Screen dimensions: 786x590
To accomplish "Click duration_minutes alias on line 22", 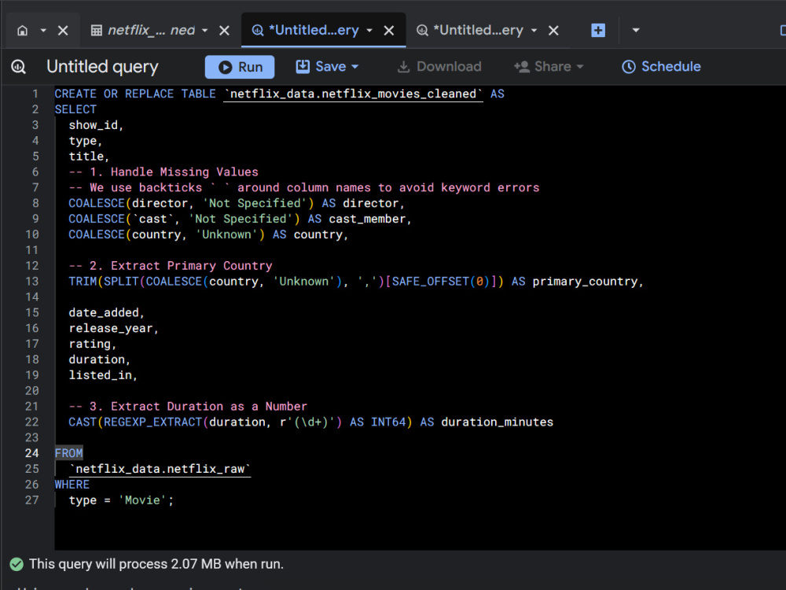I will (498, 422).
